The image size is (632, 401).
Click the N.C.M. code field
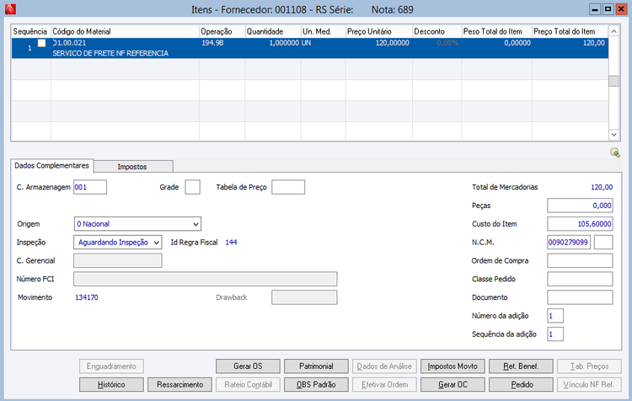pos(569,243)
